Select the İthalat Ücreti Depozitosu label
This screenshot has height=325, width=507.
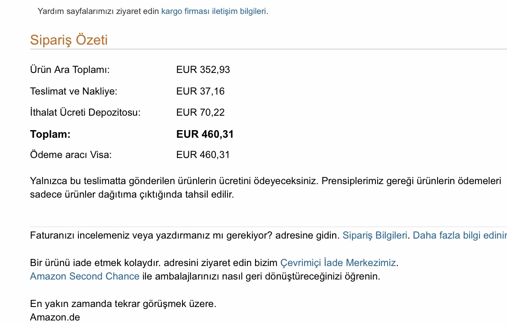(x=85, y=113)
